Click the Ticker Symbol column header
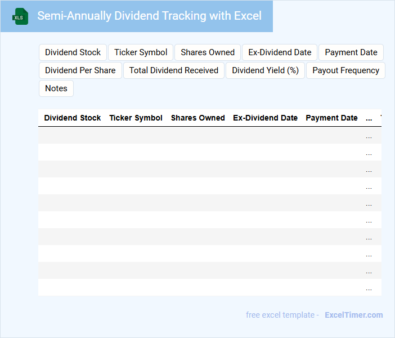The height and width of the screenshot is (338, 395). [x=136, y=118]
